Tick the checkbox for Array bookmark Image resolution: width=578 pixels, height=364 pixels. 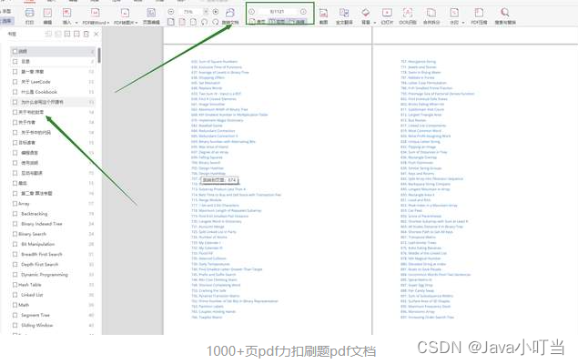coord(15,203)
